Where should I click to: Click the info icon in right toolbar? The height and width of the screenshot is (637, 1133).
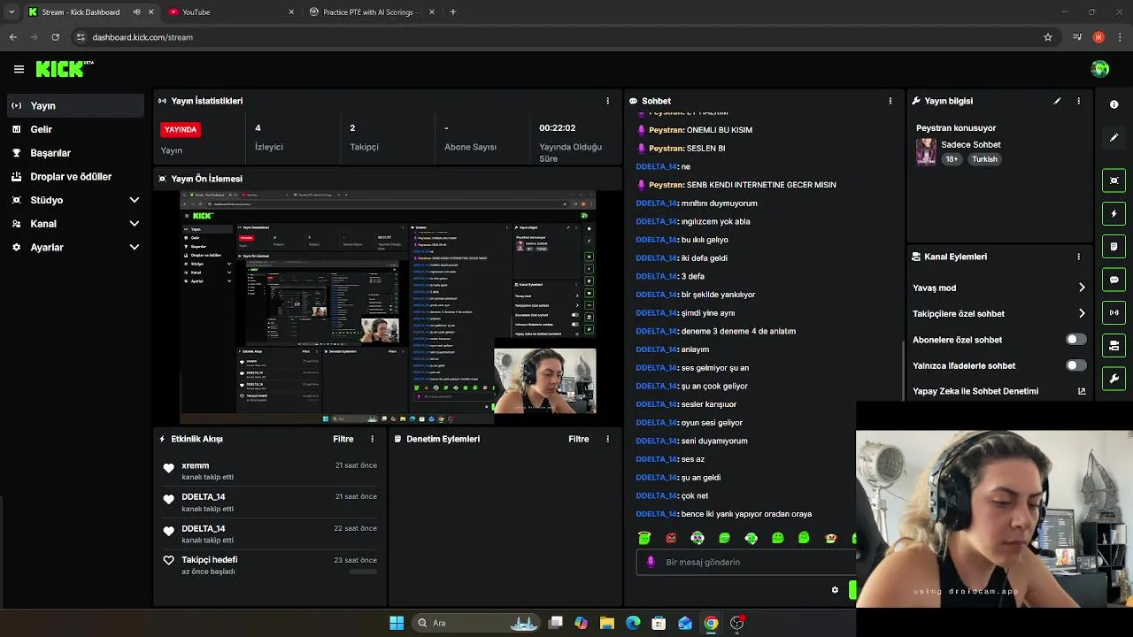[1114, 104]
